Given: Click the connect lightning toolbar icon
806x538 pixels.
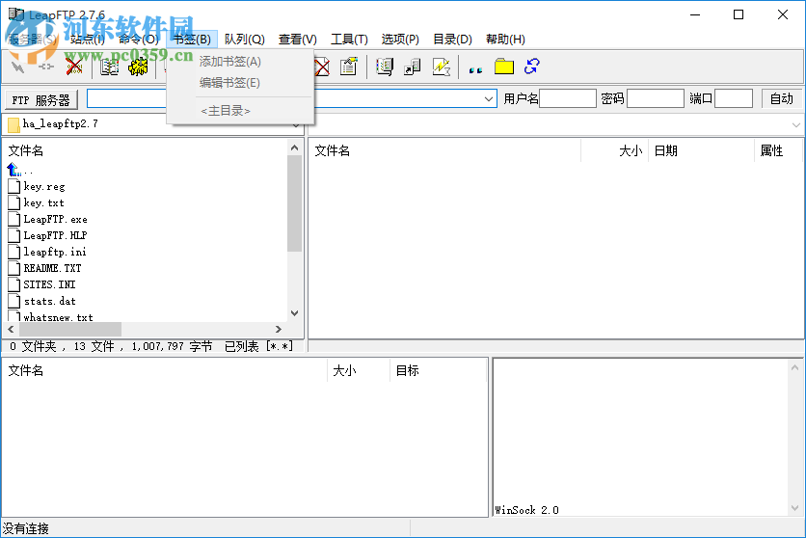Looking at the screenshot, I should point(18,67).
